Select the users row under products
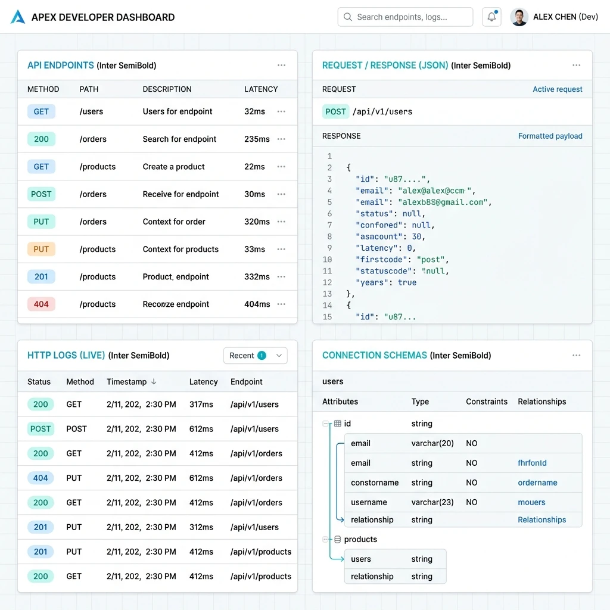610x610 pixels. click(396, 559)
